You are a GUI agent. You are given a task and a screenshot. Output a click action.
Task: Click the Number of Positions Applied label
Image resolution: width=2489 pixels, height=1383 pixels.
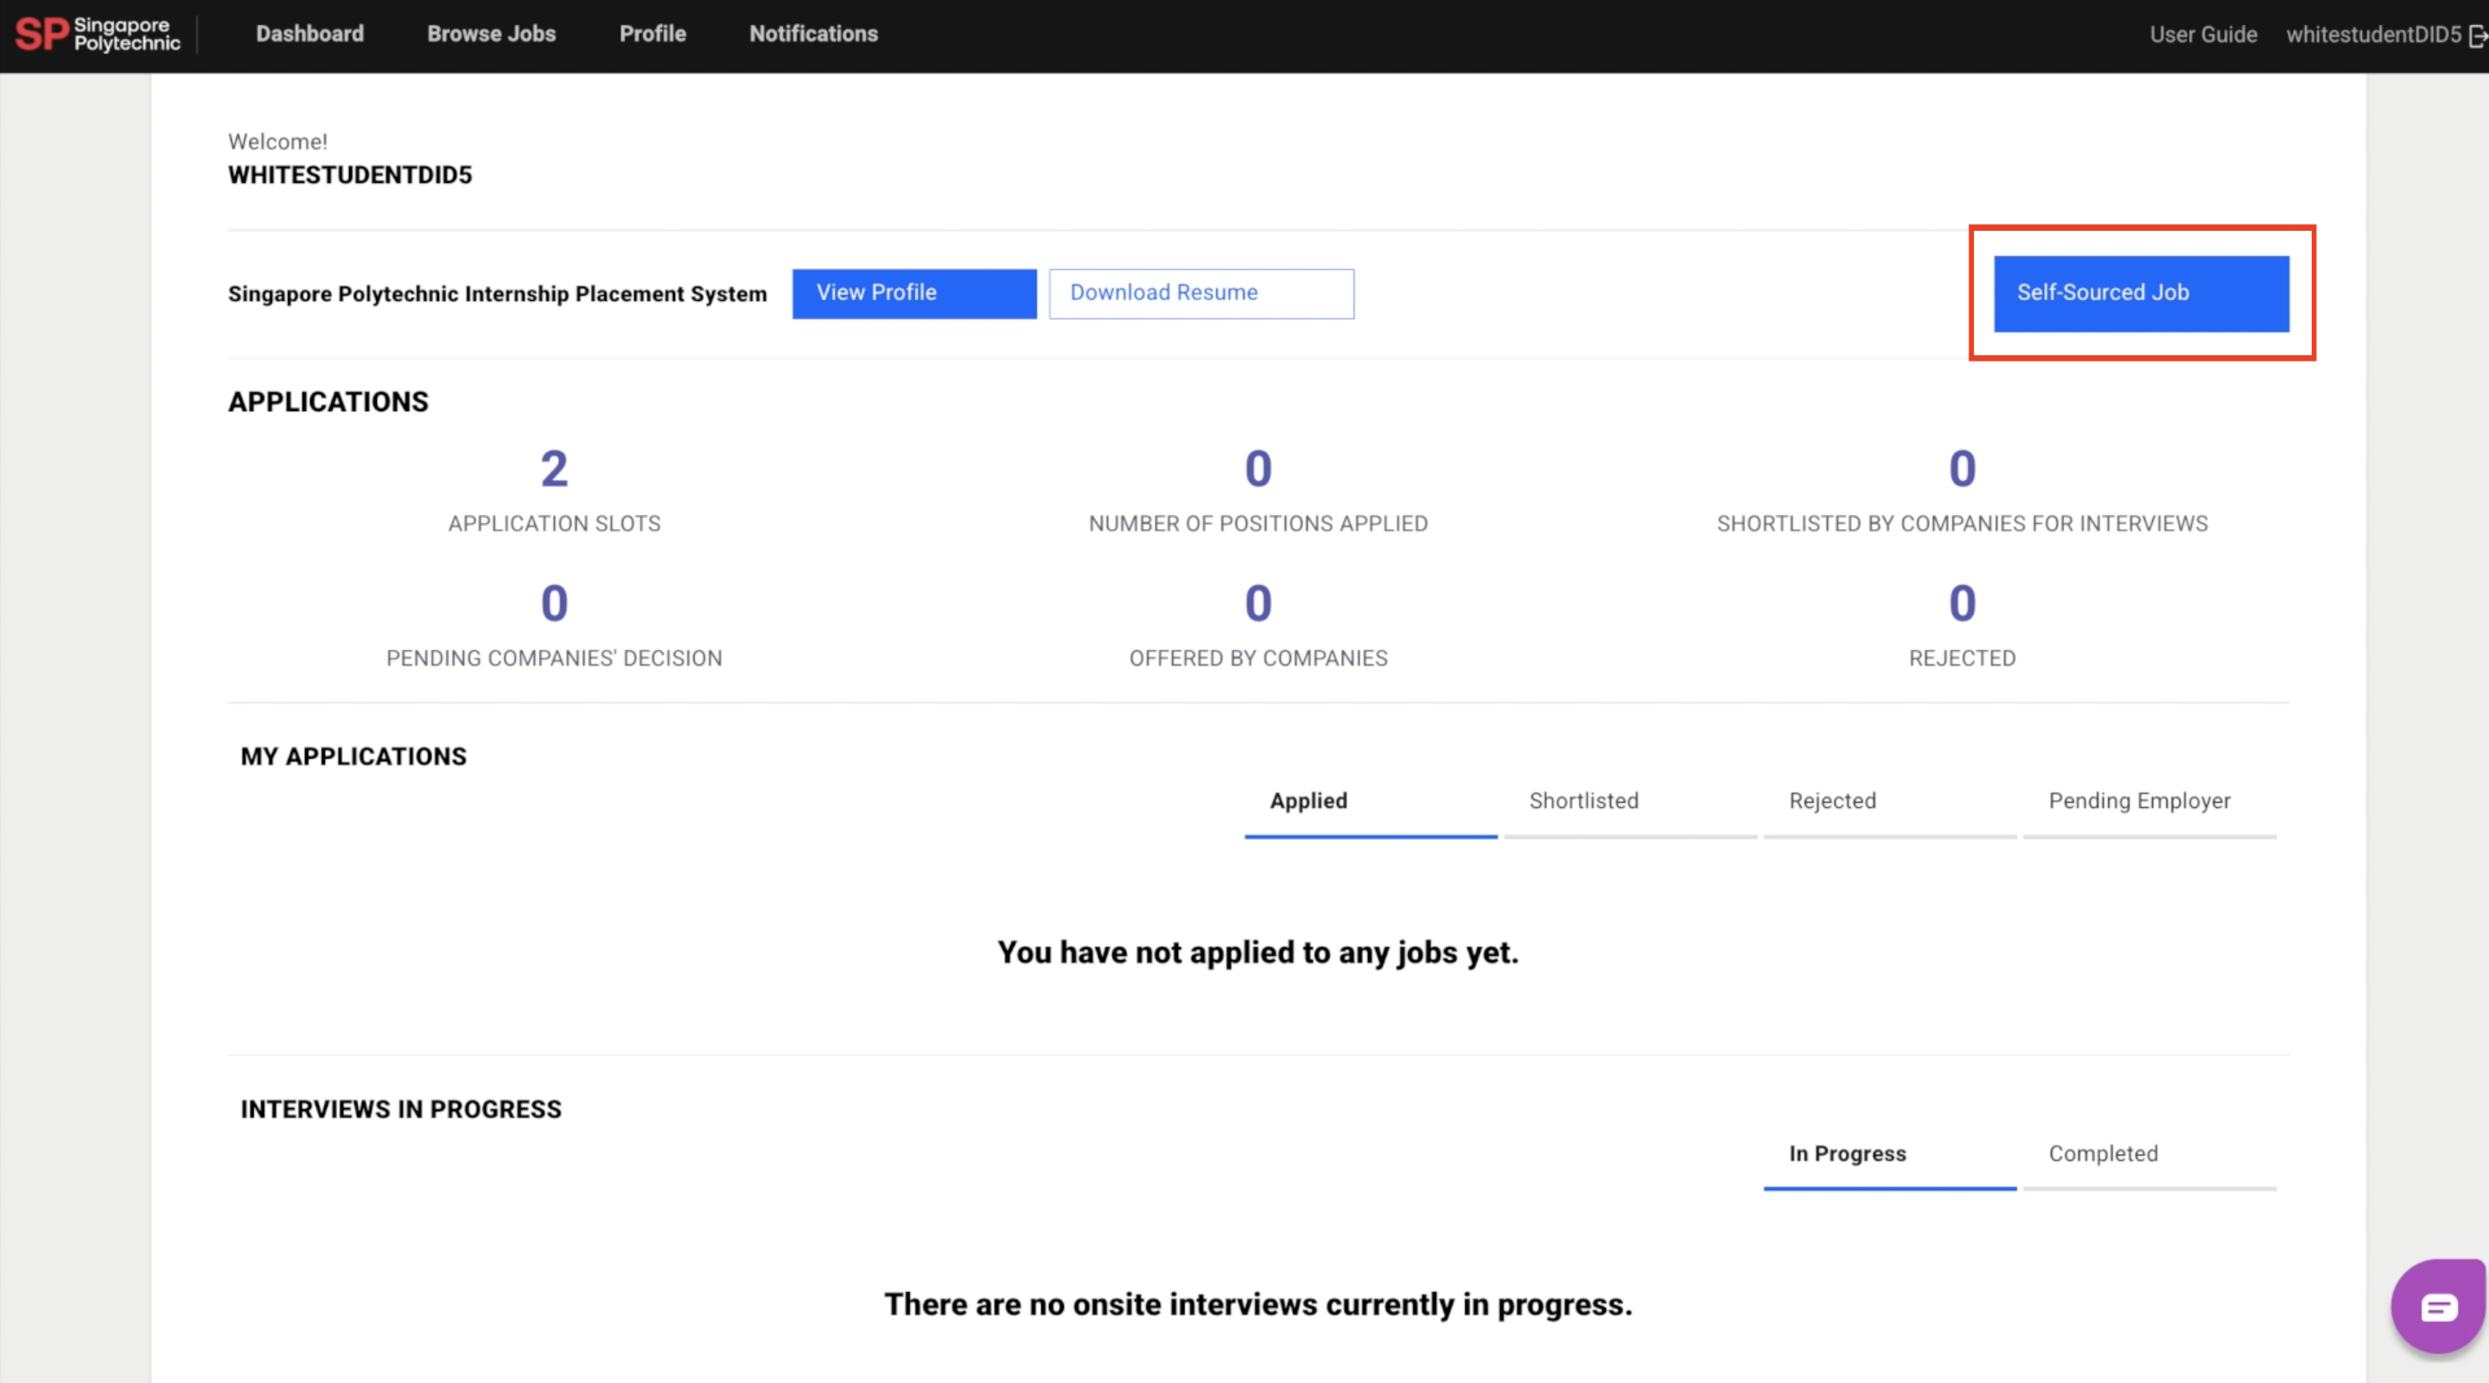pyautogui.click(x=1258, y=524)
